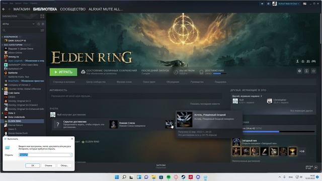
Task: Open friends and chat plus icon
Action: tap(316, 167)
